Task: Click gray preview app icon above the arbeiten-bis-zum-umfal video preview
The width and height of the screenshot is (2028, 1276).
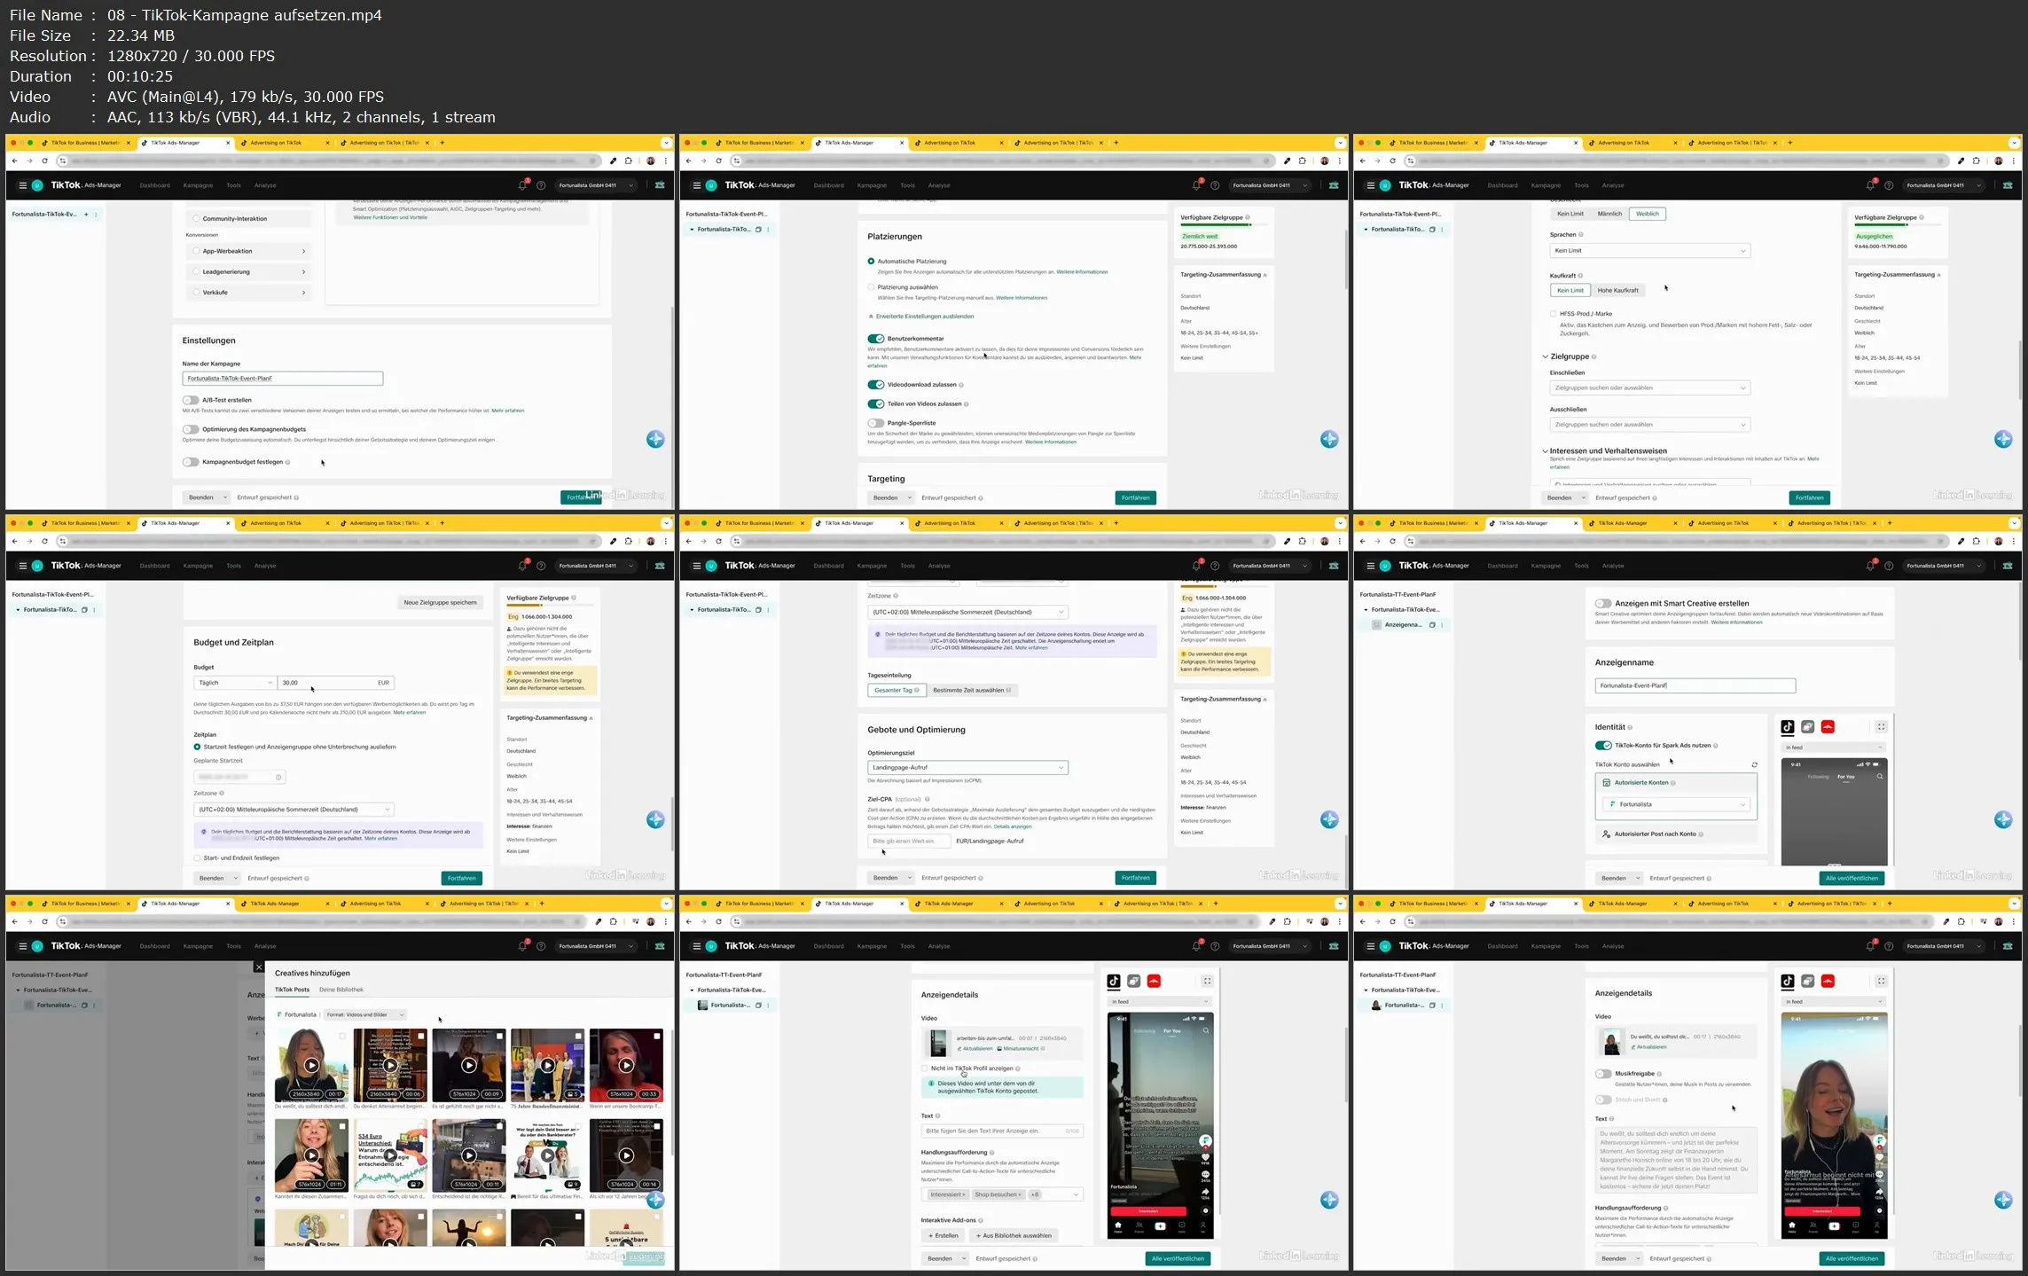Action: pyautogui.click(x=1133, y=981)
